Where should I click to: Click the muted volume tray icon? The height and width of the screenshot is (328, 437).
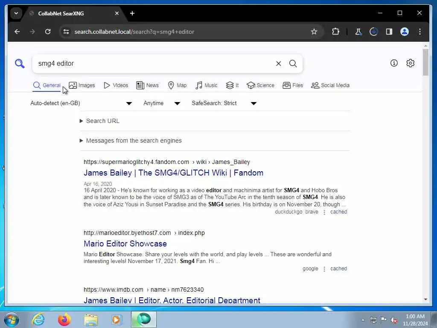point(394,320)
